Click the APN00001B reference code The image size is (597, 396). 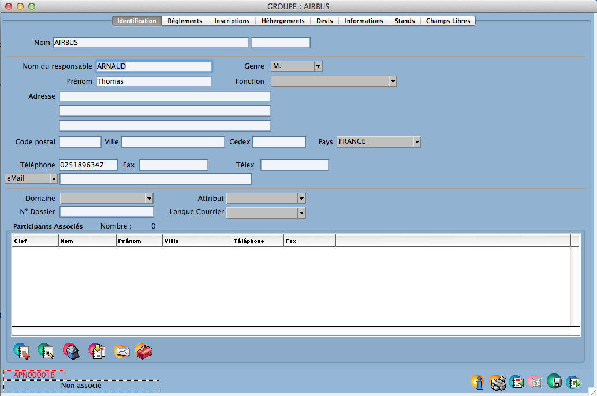click(x=34, y=375)
